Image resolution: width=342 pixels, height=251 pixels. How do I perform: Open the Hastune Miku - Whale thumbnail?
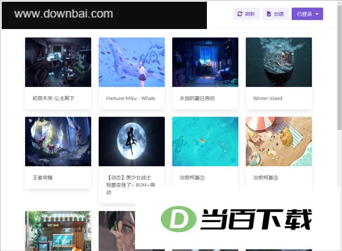coord(132,62)
